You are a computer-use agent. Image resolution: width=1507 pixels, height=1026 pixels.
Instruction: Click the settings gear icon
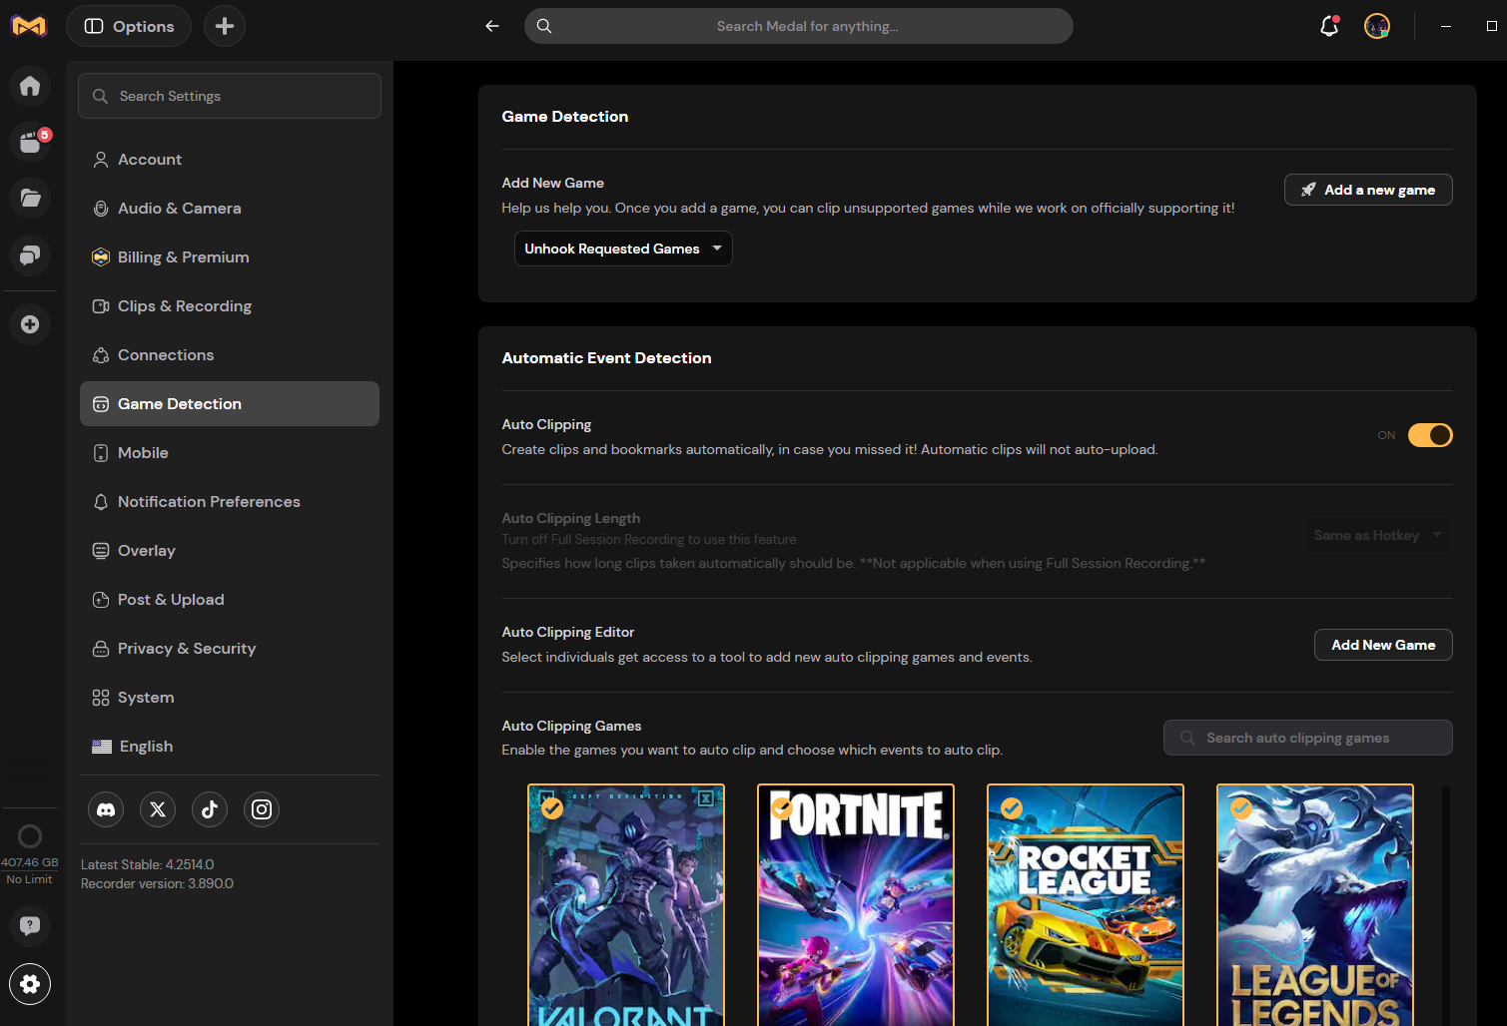(x=30, y=984)
